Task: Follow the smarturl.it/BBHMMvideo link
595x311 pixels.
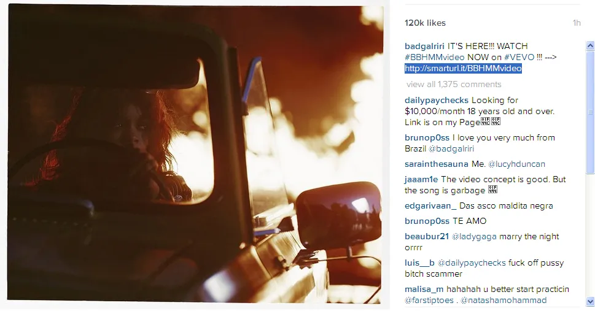Action: click(463, 68)
